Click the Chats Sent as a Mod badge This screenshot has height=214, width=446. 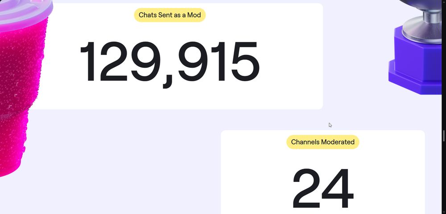click(170, 15)
